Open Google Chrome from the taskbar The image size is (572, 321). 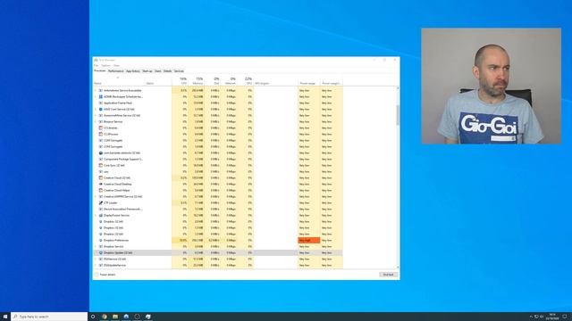pyautogui.click(x=105, y=317)
